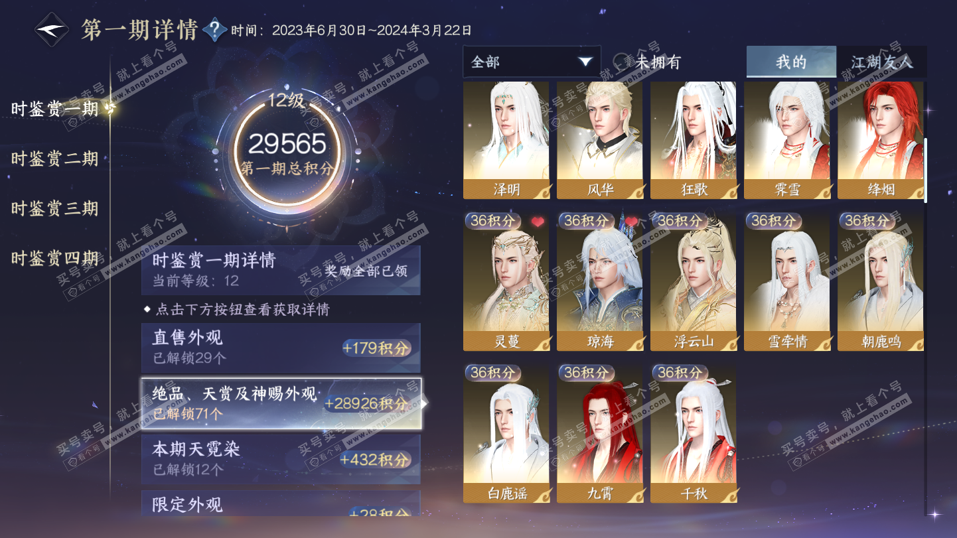Open 时鉴赏四期 in the left sidebar
The height and width of the screenshot is (538, 957).
coord(54,259)
